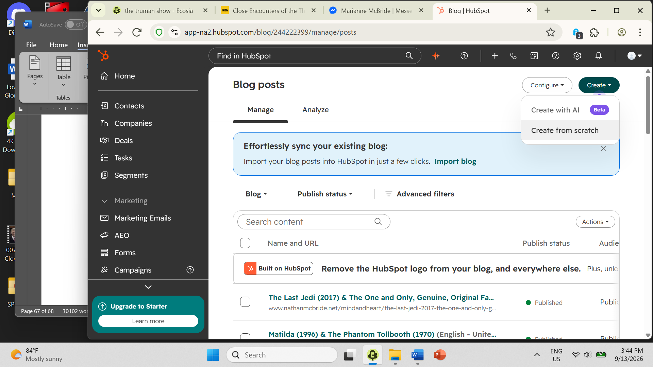Open File Explorer from the taskbar
This screenshot has width=653, height=367.
395,355
